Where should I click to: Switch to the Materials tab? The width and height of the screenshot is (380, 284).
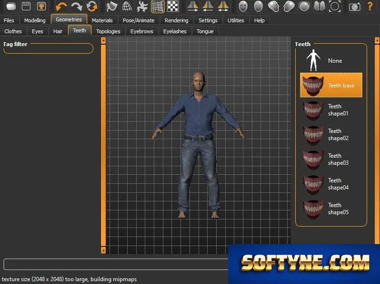(102, 20)
